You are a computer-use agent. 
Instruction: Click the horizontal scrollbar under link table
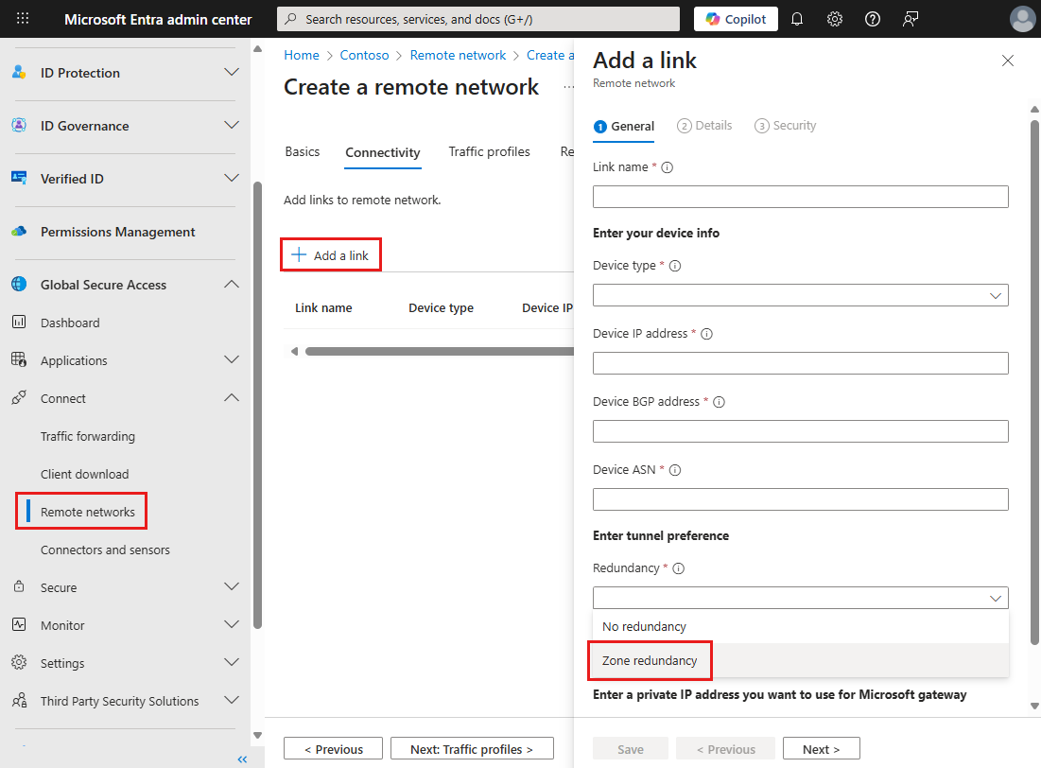[435, 352]
